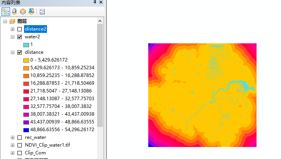
Task: Click the '21,718.5047 - 27,148.13086' label
Action: pos(61,91)
